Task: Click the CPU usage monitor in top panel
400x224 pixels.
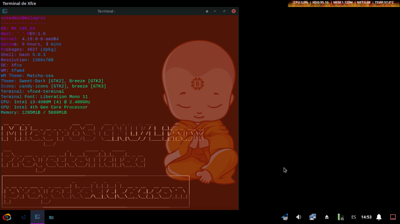Action: (x=301, y=2)
